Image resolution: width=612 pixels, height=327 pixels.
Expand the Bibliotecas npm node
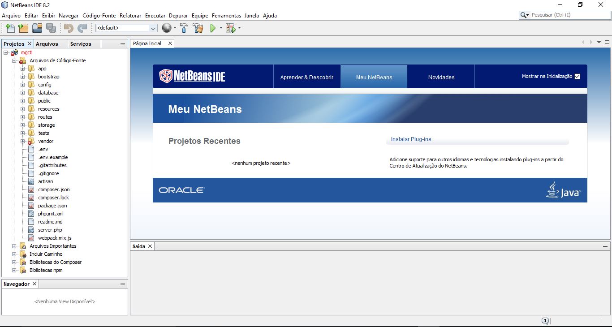coord(14,270)
